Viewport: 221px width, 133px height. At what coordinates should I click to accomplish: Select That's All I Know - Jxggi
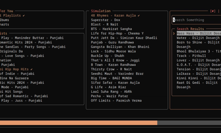[115, 60]
